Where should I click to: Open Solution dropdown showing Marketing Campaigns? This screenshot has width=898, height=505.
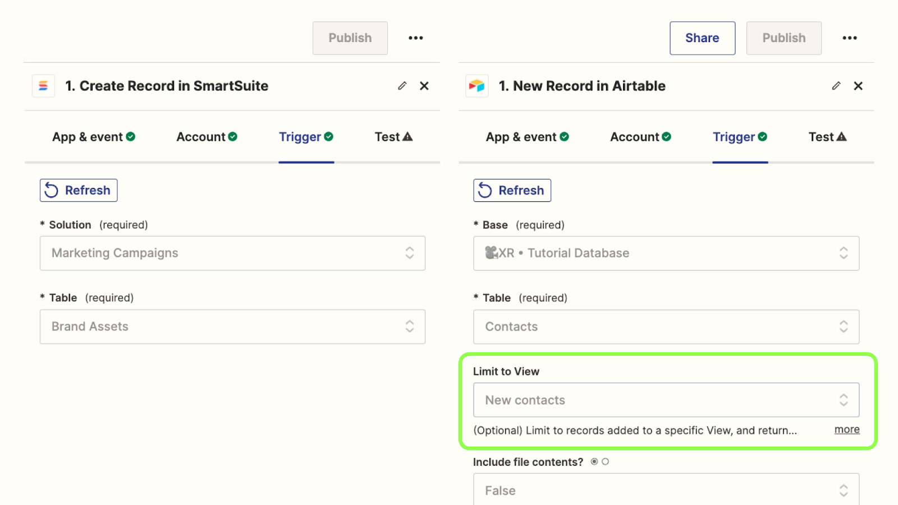point(232,253)
